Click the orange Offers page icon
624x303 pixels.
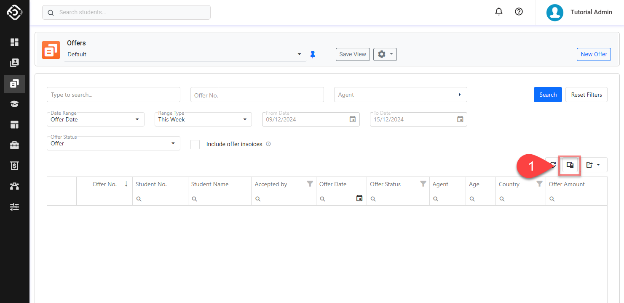51,50
